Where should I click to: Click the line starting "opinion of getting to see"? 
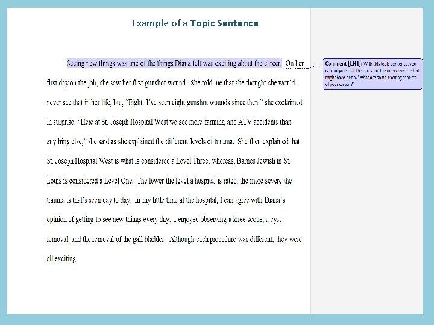tap(164, 220)
